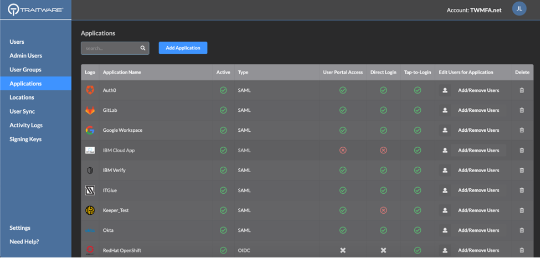This screenshot has width=541, height=258.
Task: Click Add/Remove Users for Keeper_Test
Action: (x=478, y=210)
